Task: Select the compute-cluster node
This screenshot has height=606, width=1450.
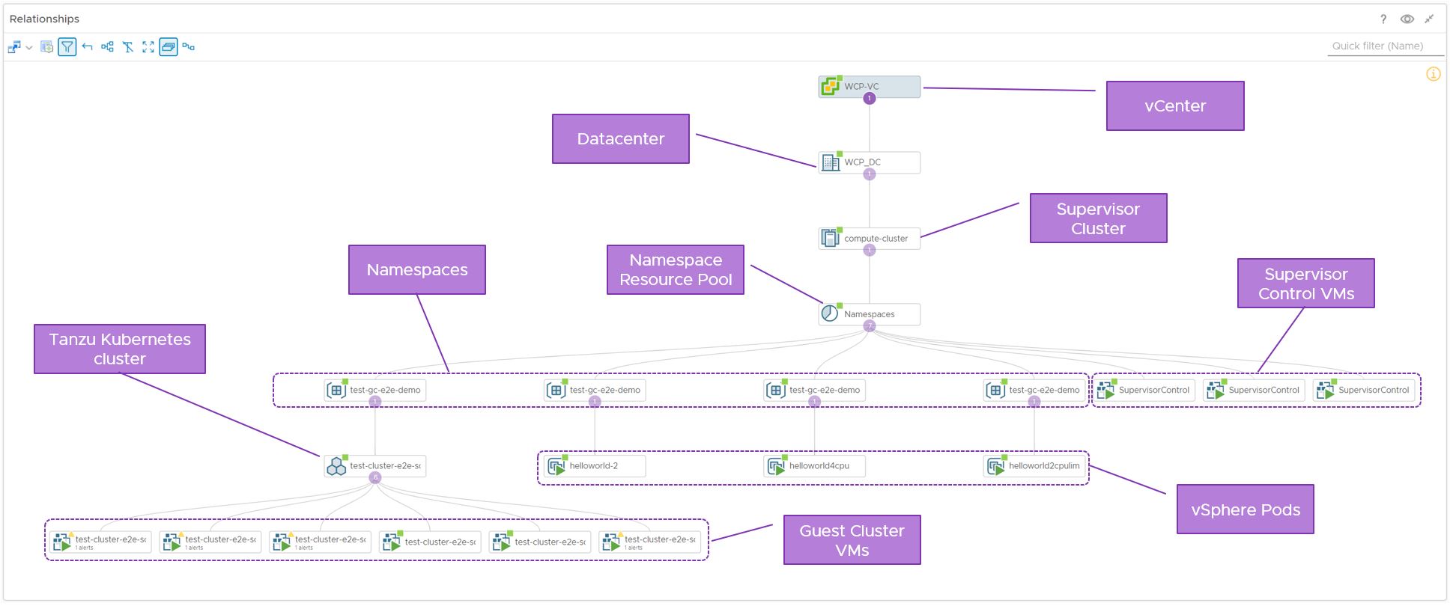Action: [x=870, y=239]
